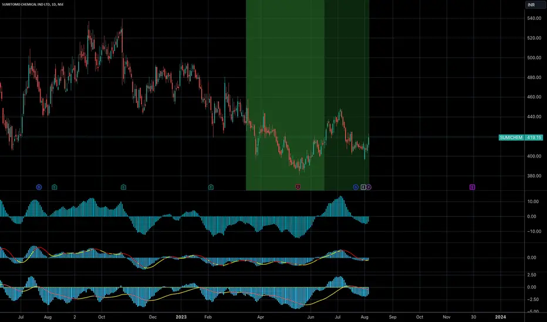Screen dimensions: 547x322
Task: Click the 500.00 price axis label
Action: coord(534,58)
